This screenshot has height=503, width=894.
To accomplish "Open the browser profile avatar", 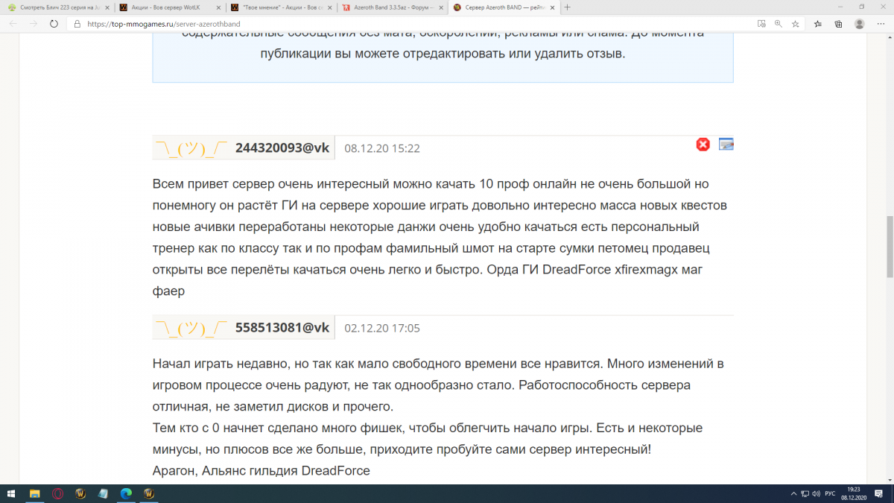I will click(x=860, y=24).
